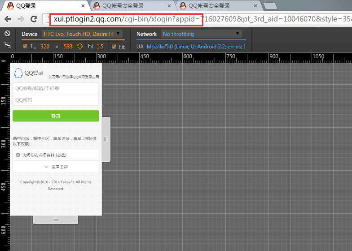The height and width of the screenshot is (251, 352).
Task: Click the page icon in address bar
Action: tap(48, 19)
